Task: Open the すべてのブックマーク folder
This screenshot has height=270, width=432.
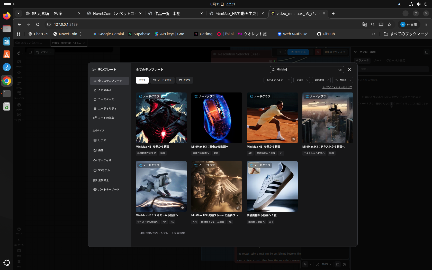Action: point(406,34)
